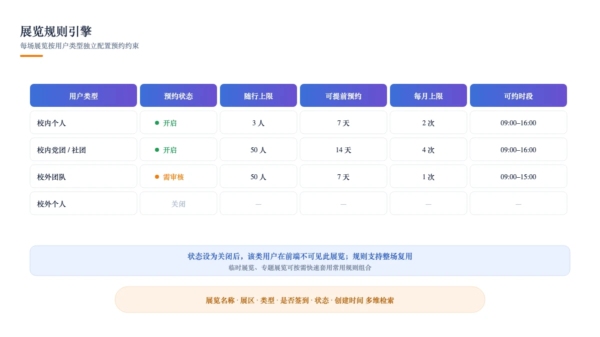The image size is (600, 337).
Task: Click the 关闭 status cell
Action: click(x=178, y=203)
